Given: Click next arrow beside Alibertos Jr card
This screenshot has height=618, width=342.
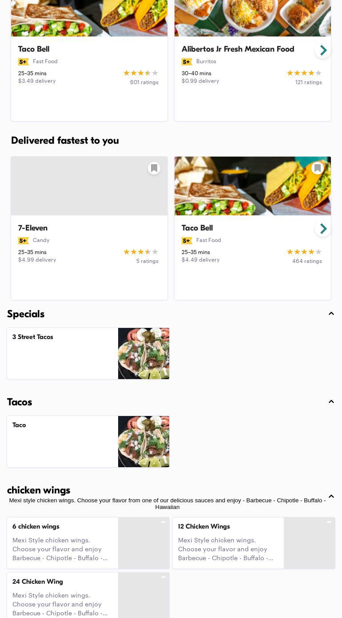Looking at the screenshot, I should coord(323,50).
